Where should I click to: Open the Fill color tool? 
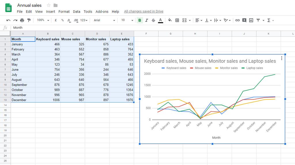pos(169,20)
